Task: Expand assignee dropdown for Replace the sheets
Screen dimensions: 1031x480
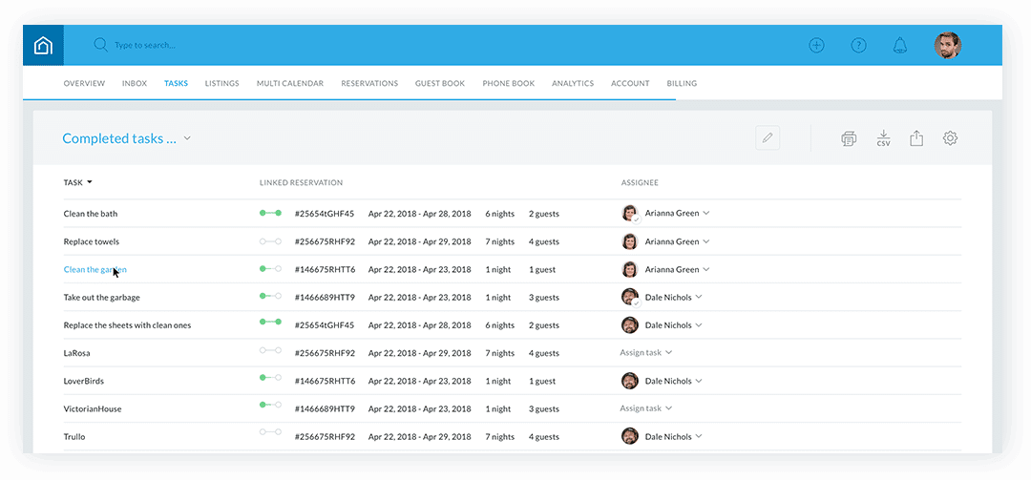Action: (698, 324)
